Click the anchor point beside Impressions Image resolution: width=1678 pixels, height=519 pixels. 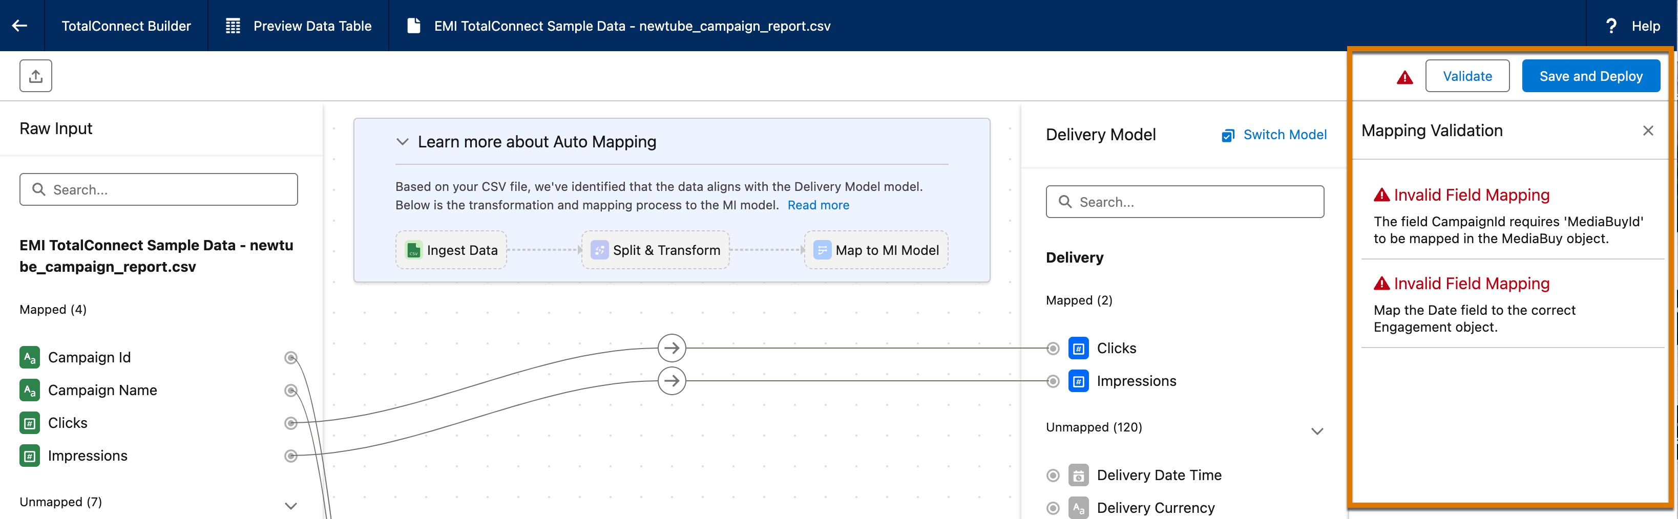pos(290,456)
